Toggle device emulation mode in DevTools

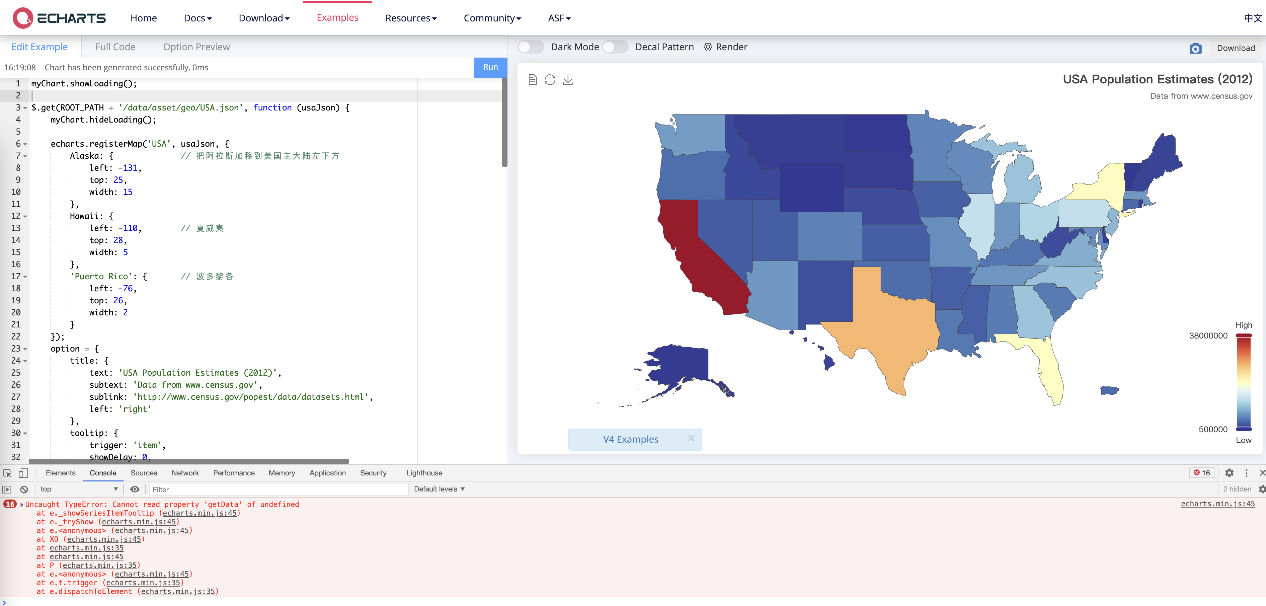[x=23, y=473]
